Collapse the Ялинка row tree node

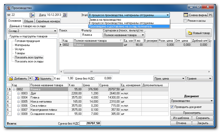pos(14,89)
